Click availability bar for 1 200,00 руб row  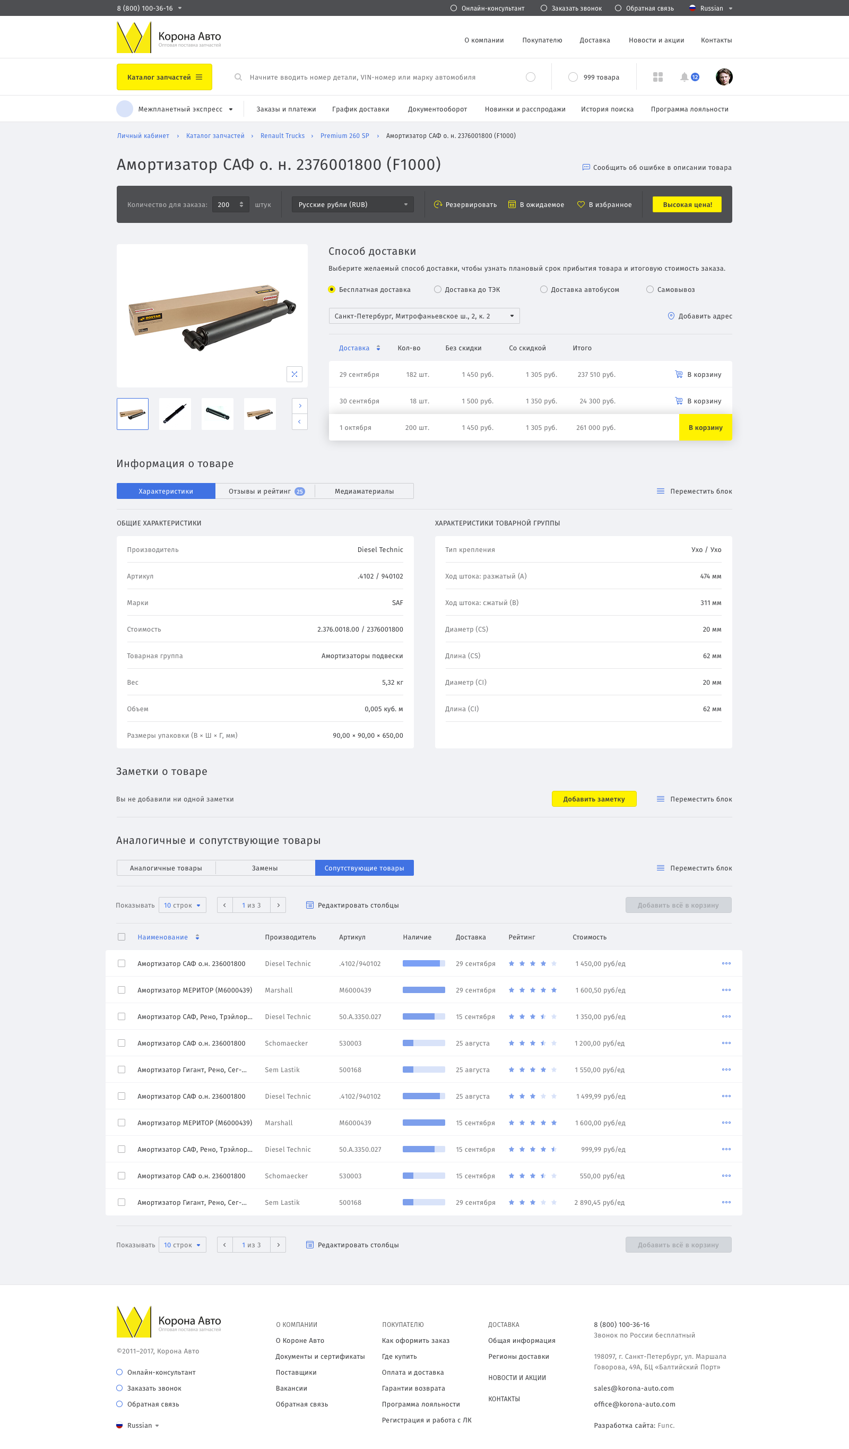pyautogui.click(x=423, y=1043)
